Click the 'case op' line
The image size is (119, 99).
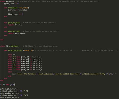[x=11, y=55]
